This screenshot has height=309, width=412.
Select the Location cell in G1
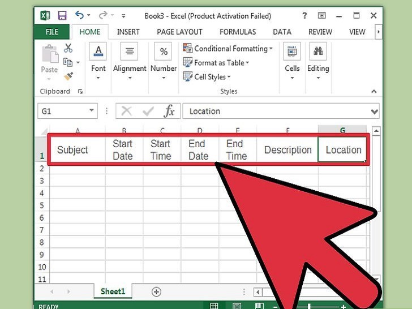tap(342, 150)
